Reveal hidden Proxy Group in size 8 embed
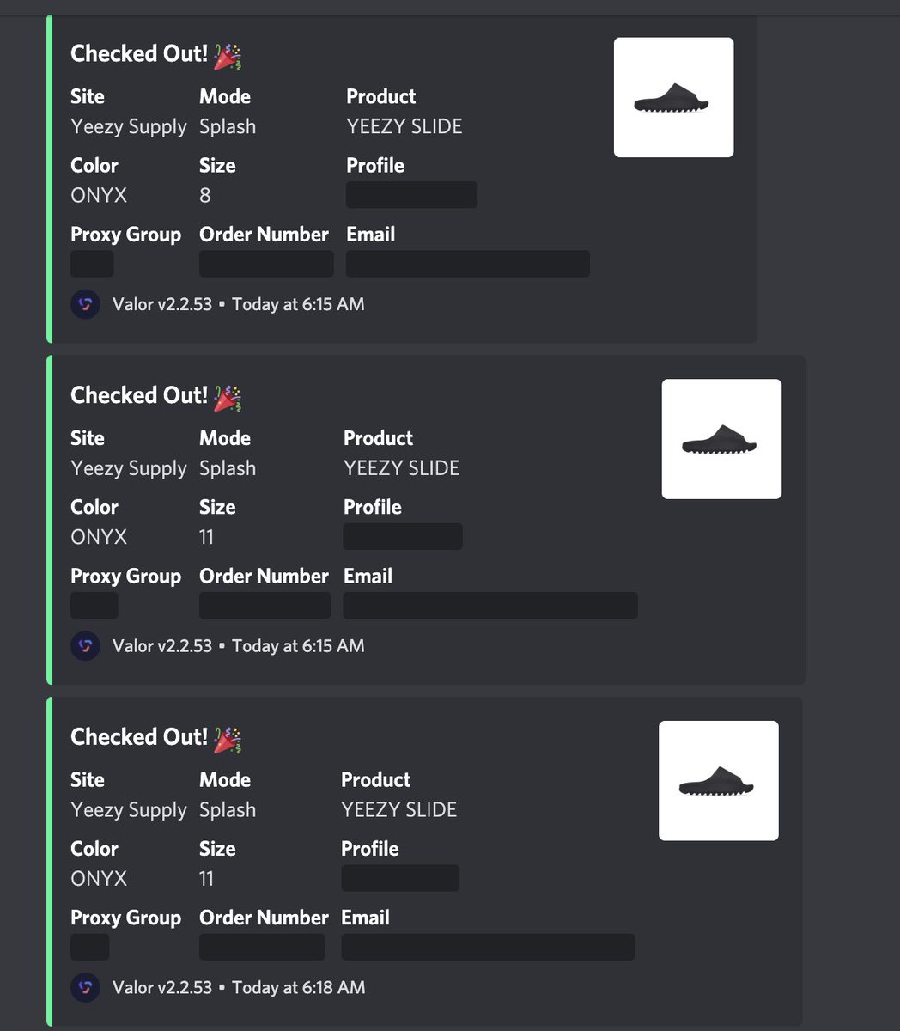The image size is (900, 1031). [92, 264]
